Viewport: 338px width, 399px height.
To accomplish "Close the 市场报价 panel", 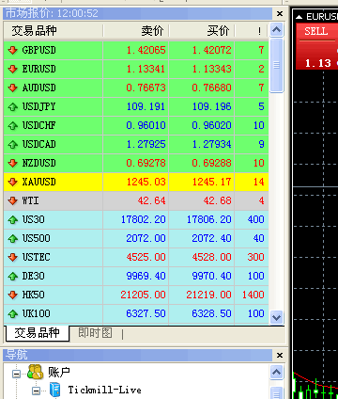I will coord(280,13).
